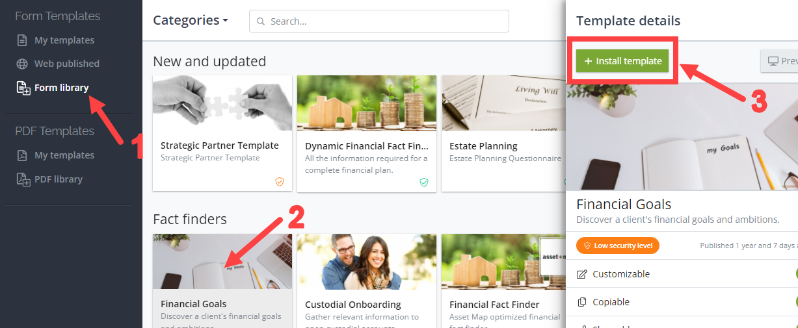798x328 pixels.
Task: Open the Strategic Partner Template card
Action: (222, 133)
